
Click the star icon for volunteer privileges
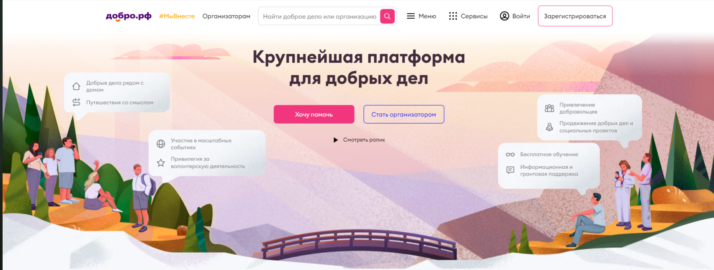[161, 162]
